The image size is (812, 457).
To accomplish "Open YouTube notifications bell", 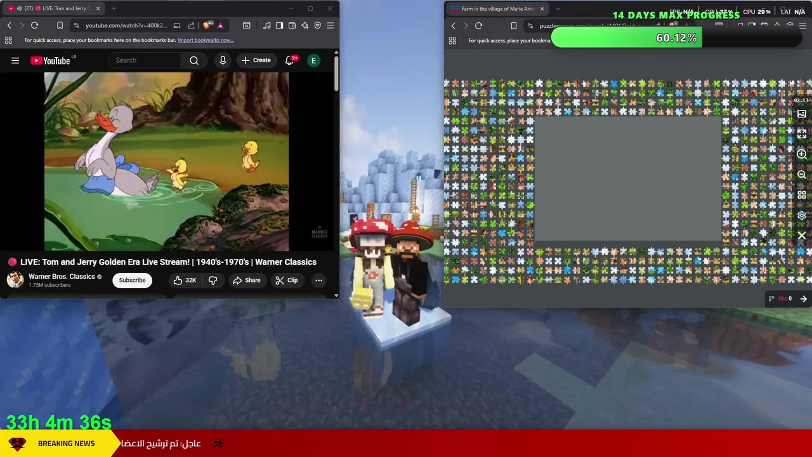I will 290,60.
